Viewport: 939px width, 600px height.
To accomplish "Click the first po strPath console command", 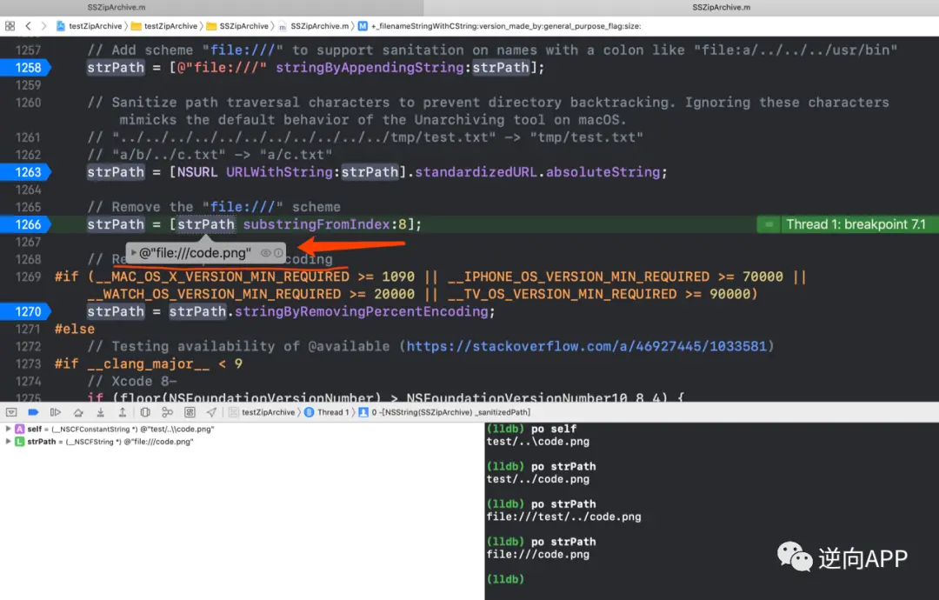I will coord(563,466).
